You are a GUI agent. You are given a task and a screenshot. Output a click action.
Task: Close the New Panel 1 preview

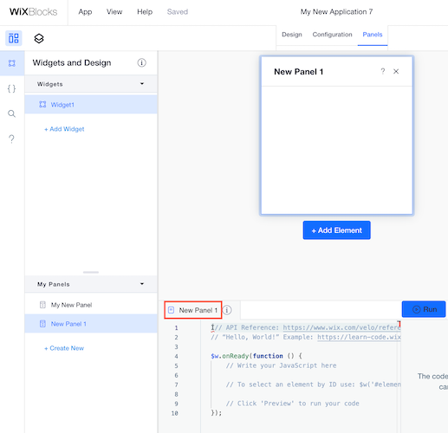[x=396, y=71]
